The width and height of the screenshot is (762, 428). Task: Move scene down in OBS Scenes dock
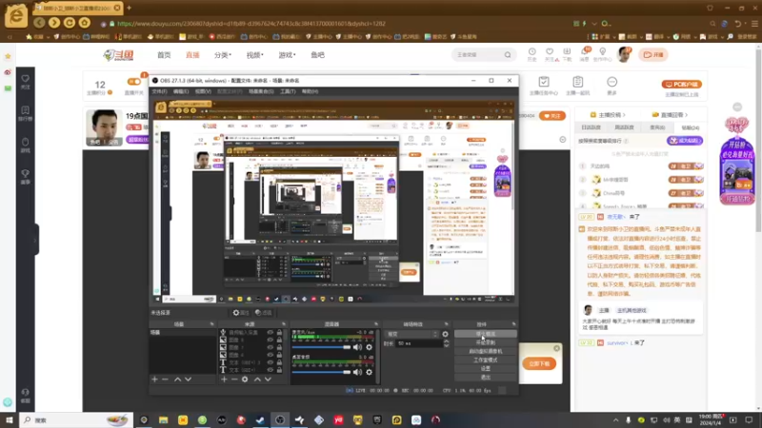tap(188, 379)
